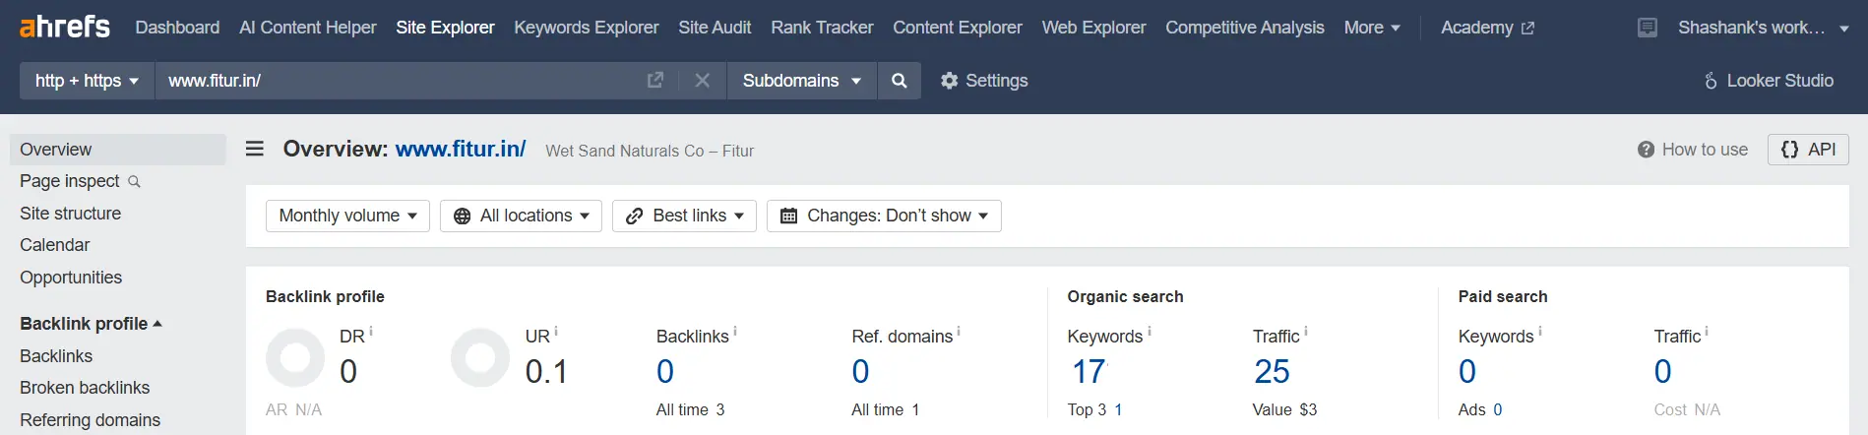The height and width of the screenshot is (435, 1868).
Task: Open the target URL in new tab icon
Action: click(655, 81)
